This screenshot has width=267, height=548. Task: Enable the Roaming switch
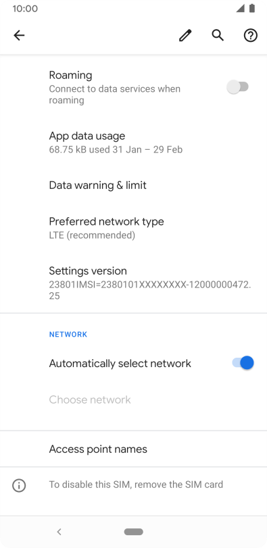click(238, 87)
